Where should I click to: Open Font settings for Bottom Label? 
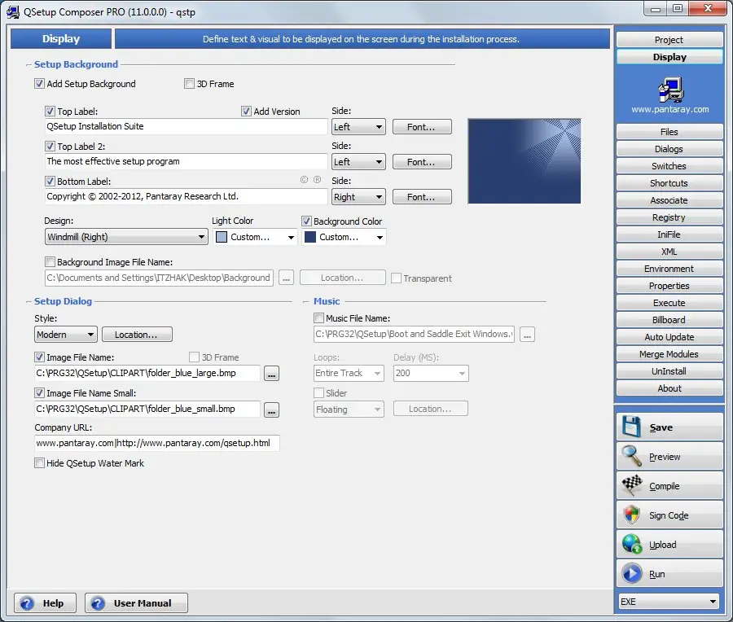[422, 197]
